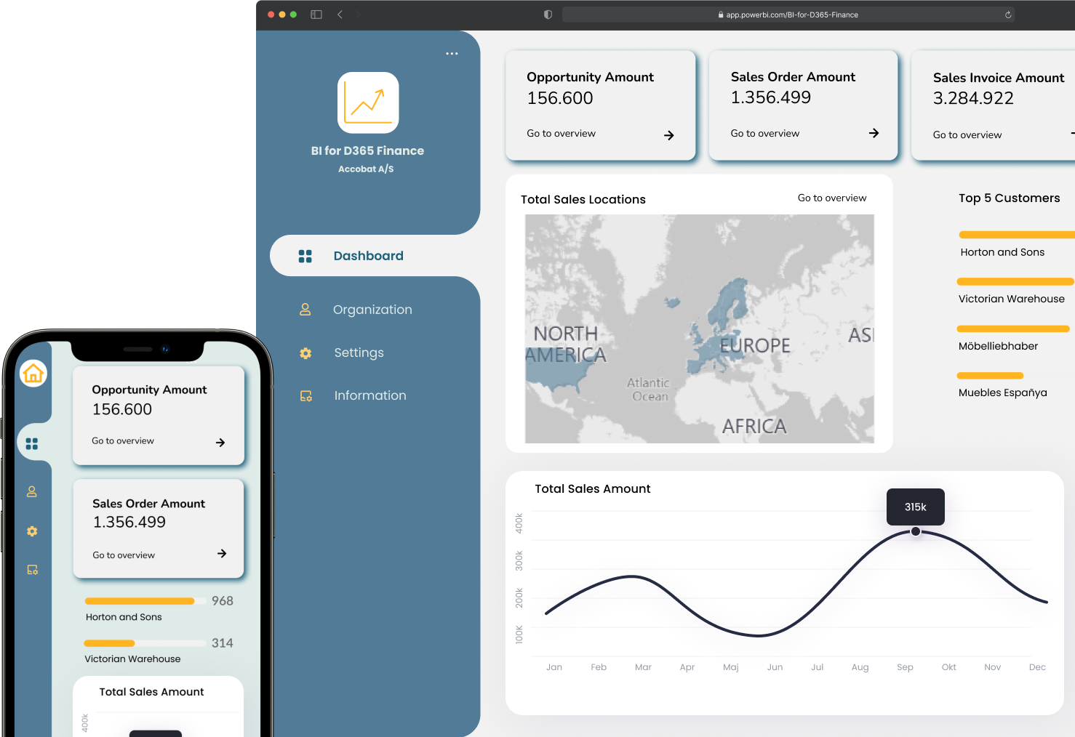Reload the page with the refresh icon

point(1008,15)
